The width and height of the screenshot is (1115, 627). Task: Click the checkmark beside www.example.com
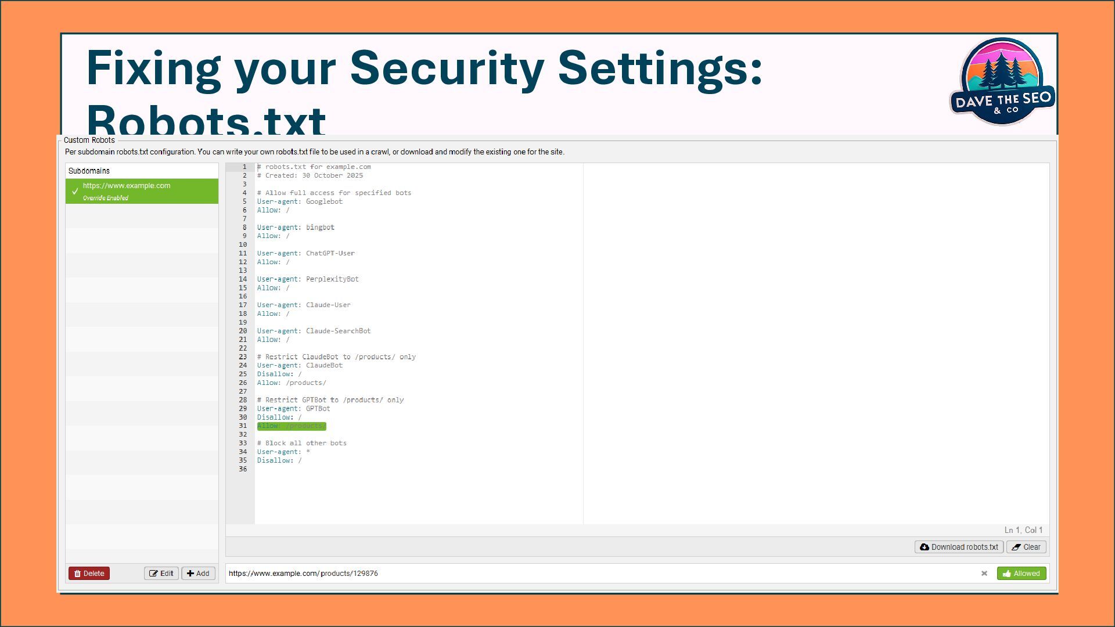[75, 191]
